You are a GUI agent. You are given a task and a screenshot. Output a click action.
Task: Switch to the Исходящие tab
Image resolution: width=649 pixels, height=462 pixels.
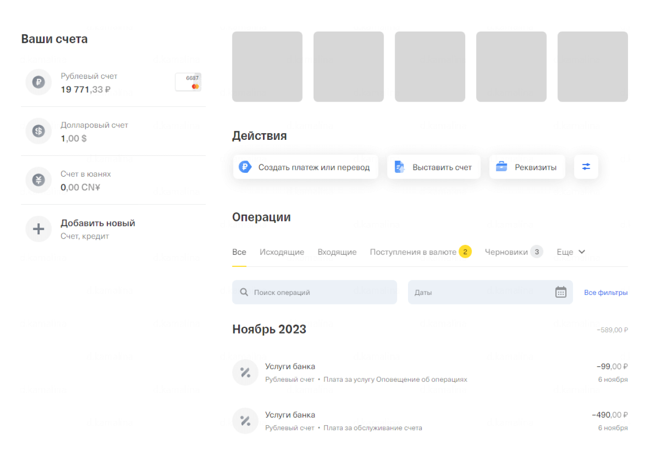282,252
